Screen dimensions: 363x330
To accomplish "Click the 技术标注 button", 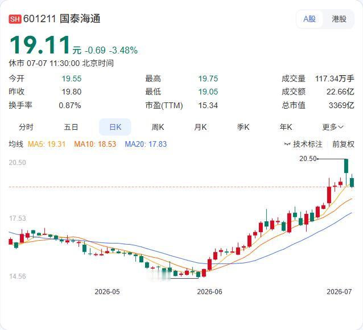I will (303, 145).
